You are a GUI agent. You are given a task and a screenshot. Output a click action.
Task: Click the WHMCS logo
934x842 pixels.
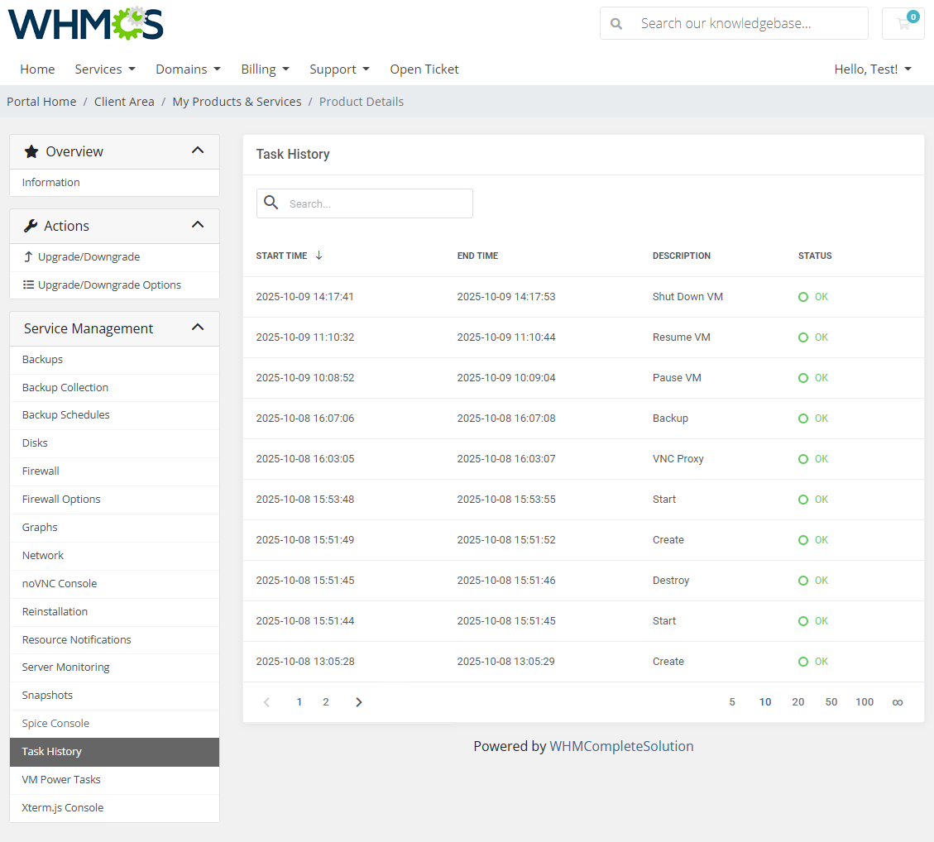point(86,24)
